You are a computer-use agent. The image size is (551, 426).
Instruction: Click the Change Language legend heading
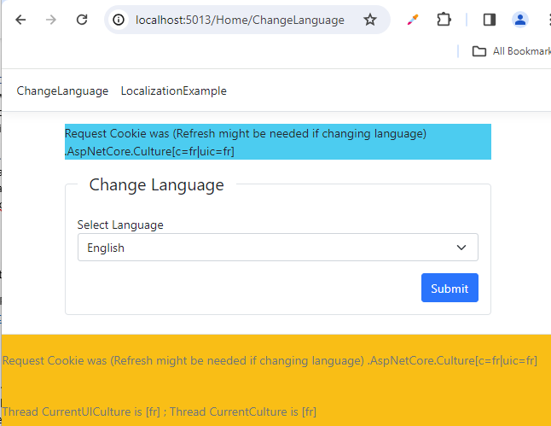coord(156,184)
